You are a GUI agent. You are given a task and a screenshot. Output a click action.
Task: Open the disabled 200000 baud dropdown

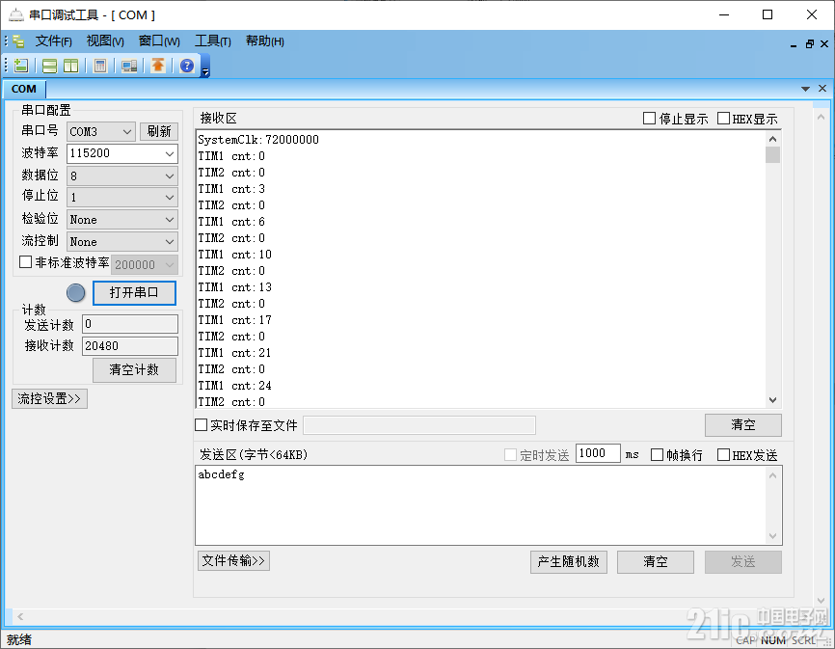pyautogui.click(x=145, y=264)
